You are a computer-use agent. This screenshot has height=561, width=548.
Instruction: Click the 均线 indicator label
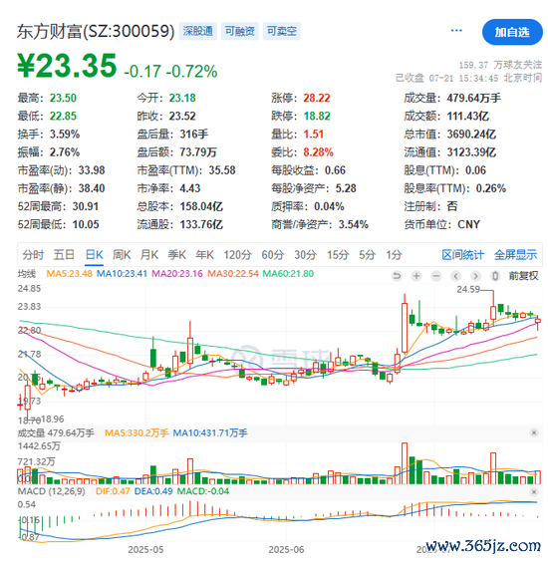[x=27, y=274]
